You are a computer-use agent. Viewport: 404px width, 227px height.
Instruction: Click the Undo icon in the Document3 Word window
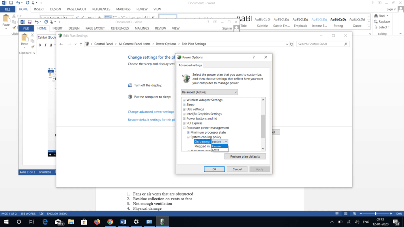(x=37, y=22)
